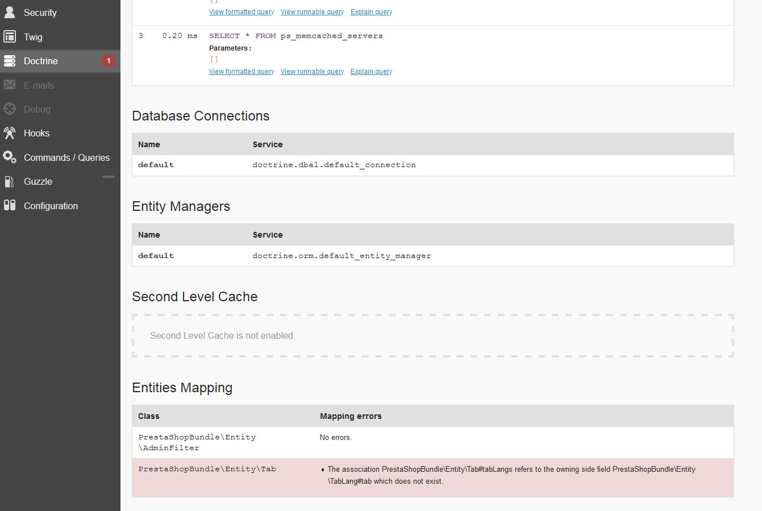Viewport: 762px width, 511px height.
Task: Select the Debug panel icon
Action: click(10, 109)
